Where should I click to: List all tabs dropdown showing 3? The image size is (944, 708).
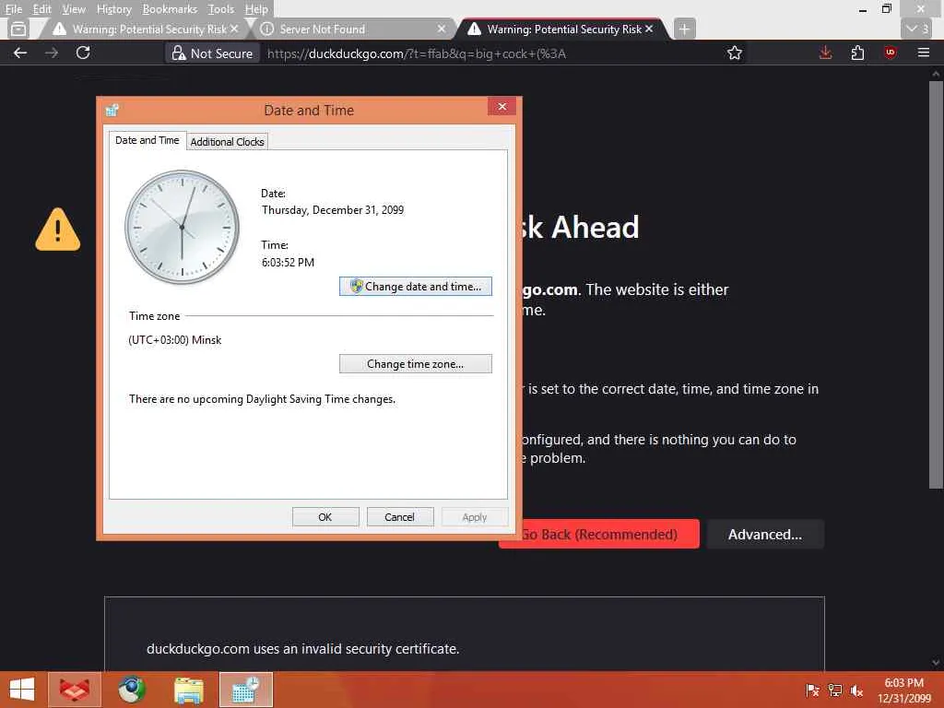[917, 29]
